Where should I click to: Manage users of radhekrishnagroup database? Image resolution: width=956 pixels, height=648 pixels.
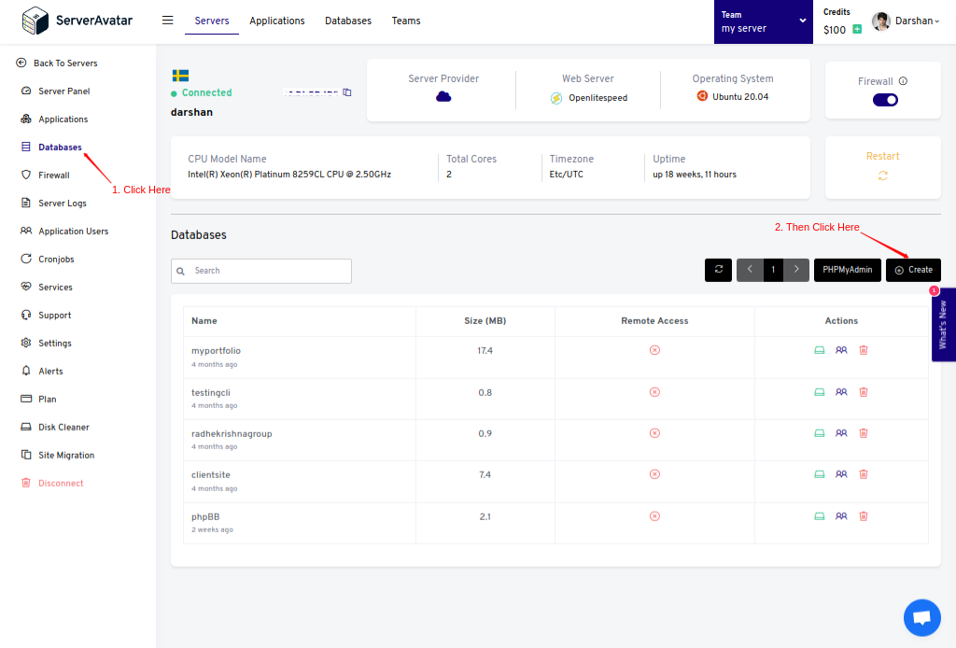pyautogui.click(x=841, y=433)
